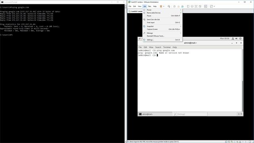Close the open VM menu in menubar
This screenshot has width=254, height=143.
coord(144,6)
